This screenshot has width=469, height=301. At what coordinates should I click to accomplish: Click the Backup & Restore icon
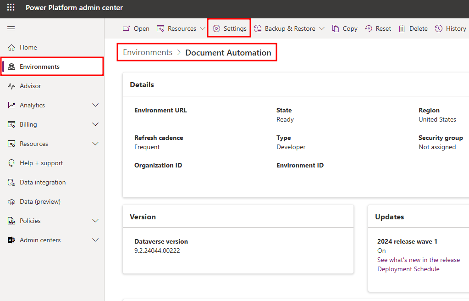pyautogui.click(x=258, y=28)
